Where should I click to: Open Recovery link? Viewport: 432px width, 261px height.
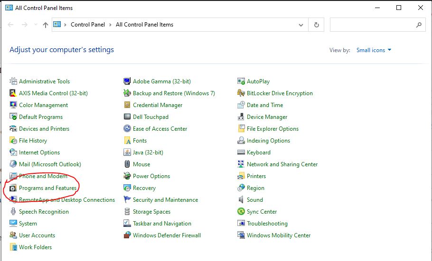[144, 188]
